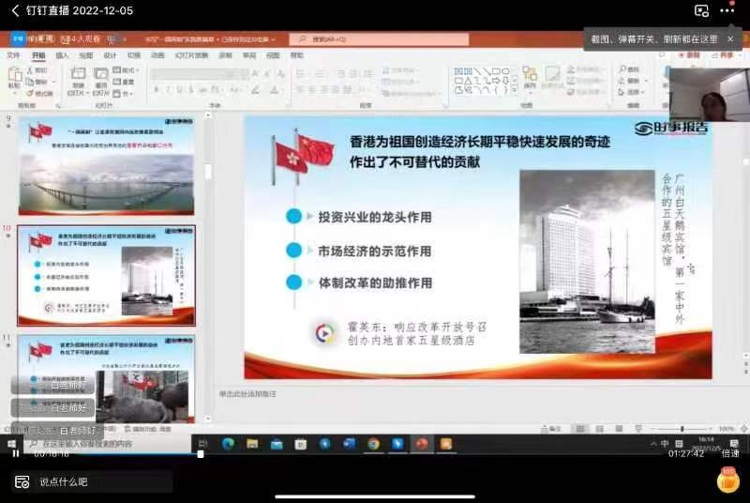Expand the 节 section dropdown
The height and width of the screenshot is (503, 750).
coord(123,93)
